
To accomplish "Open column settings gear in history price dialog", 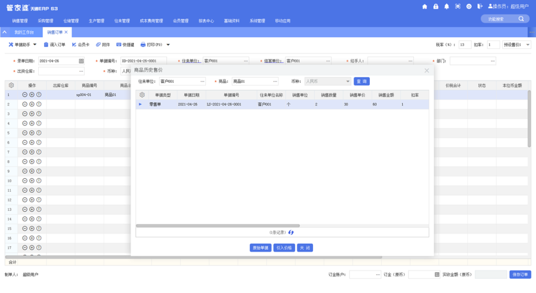I will [142, 95].
